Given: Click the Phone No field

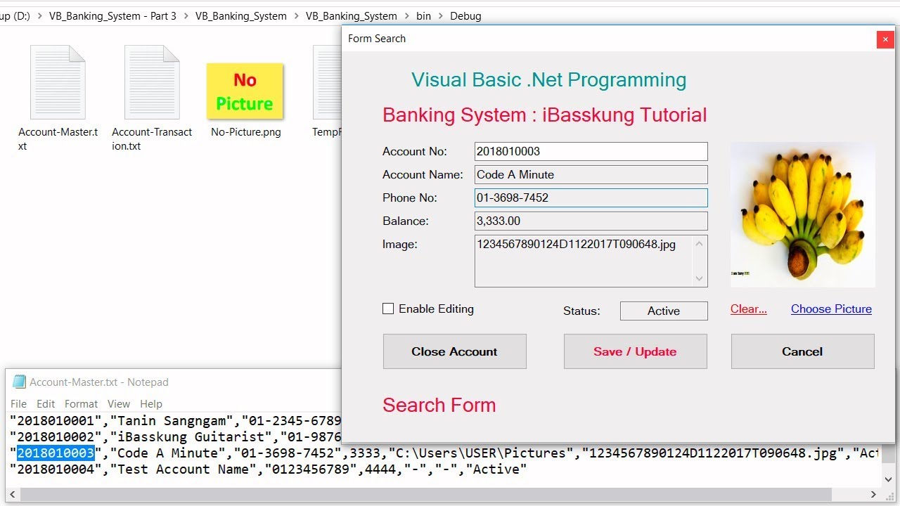Looking at the screenshot, I should coord(591,197).
